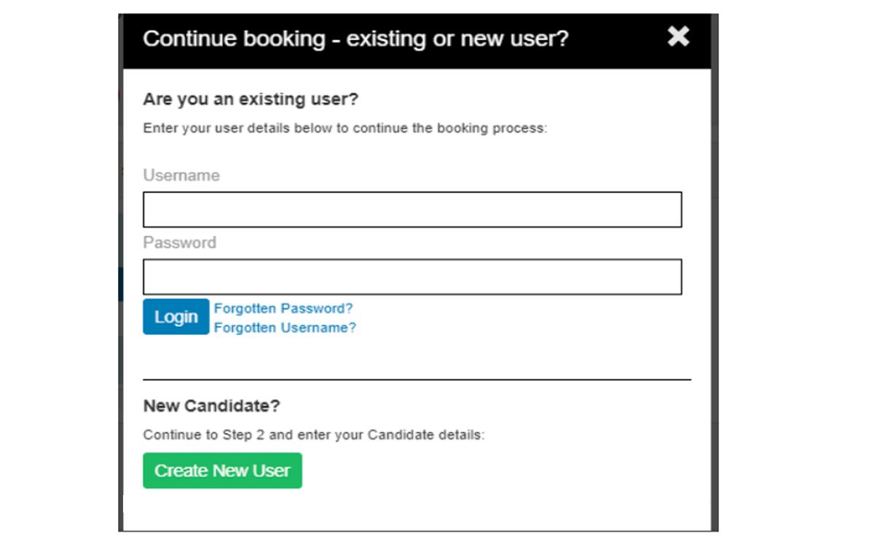Click the 'Enter your user details' instruction text
Screen dimensions: 874x546
click(x=345, y=128)
